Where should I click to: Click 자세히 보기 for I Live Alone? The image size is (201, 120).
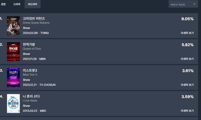[187, 111]
